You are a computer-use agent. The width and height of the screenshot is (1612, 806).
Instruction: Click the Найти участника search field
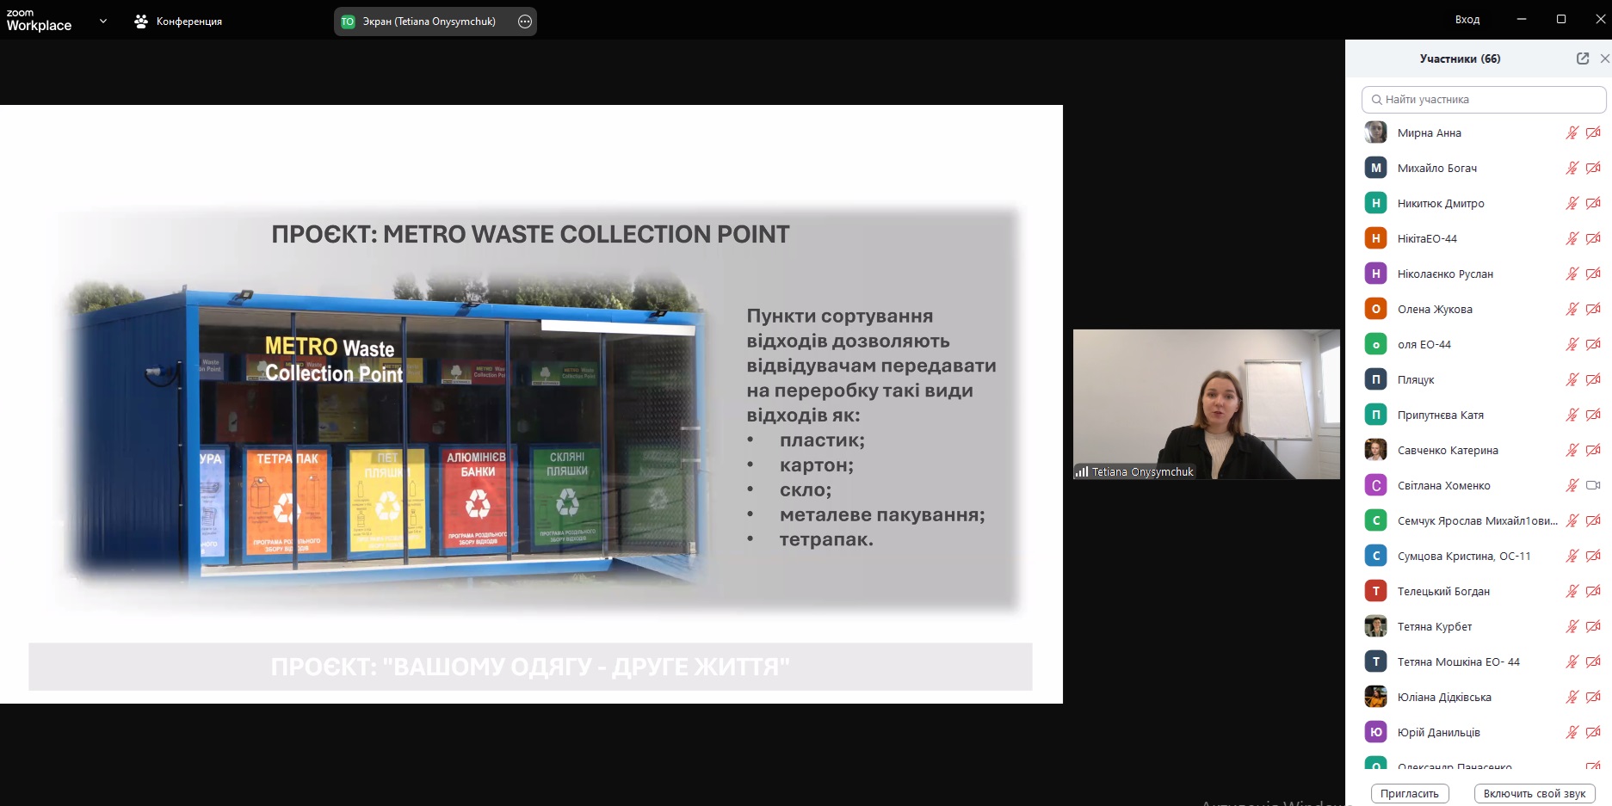(x=1484, y=100)
